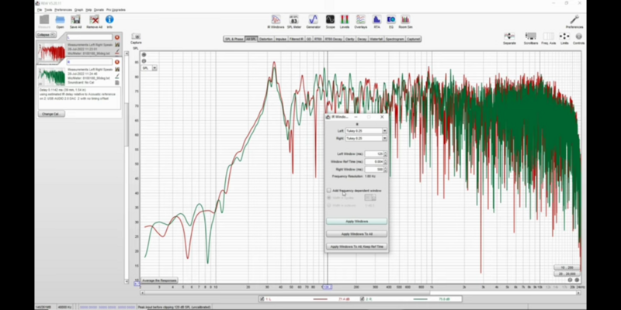Click the Save All disk icon
Viewport: 621px width, 310px height.
pyautogui.click(x=75, y=20)
